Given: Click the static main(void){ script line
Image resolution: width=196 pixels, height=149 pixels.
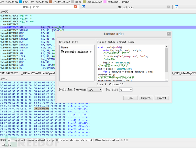Looking at the screenshot, I should coord(110,47).
